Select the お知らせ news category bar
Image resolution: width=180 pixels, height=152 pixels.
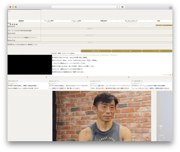click(x=90, y=28)
